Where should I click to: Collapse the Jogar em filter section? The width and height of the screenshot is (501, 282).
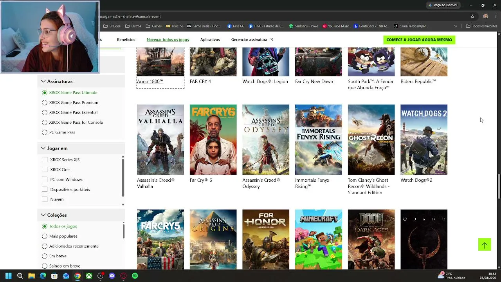(81, 148)
